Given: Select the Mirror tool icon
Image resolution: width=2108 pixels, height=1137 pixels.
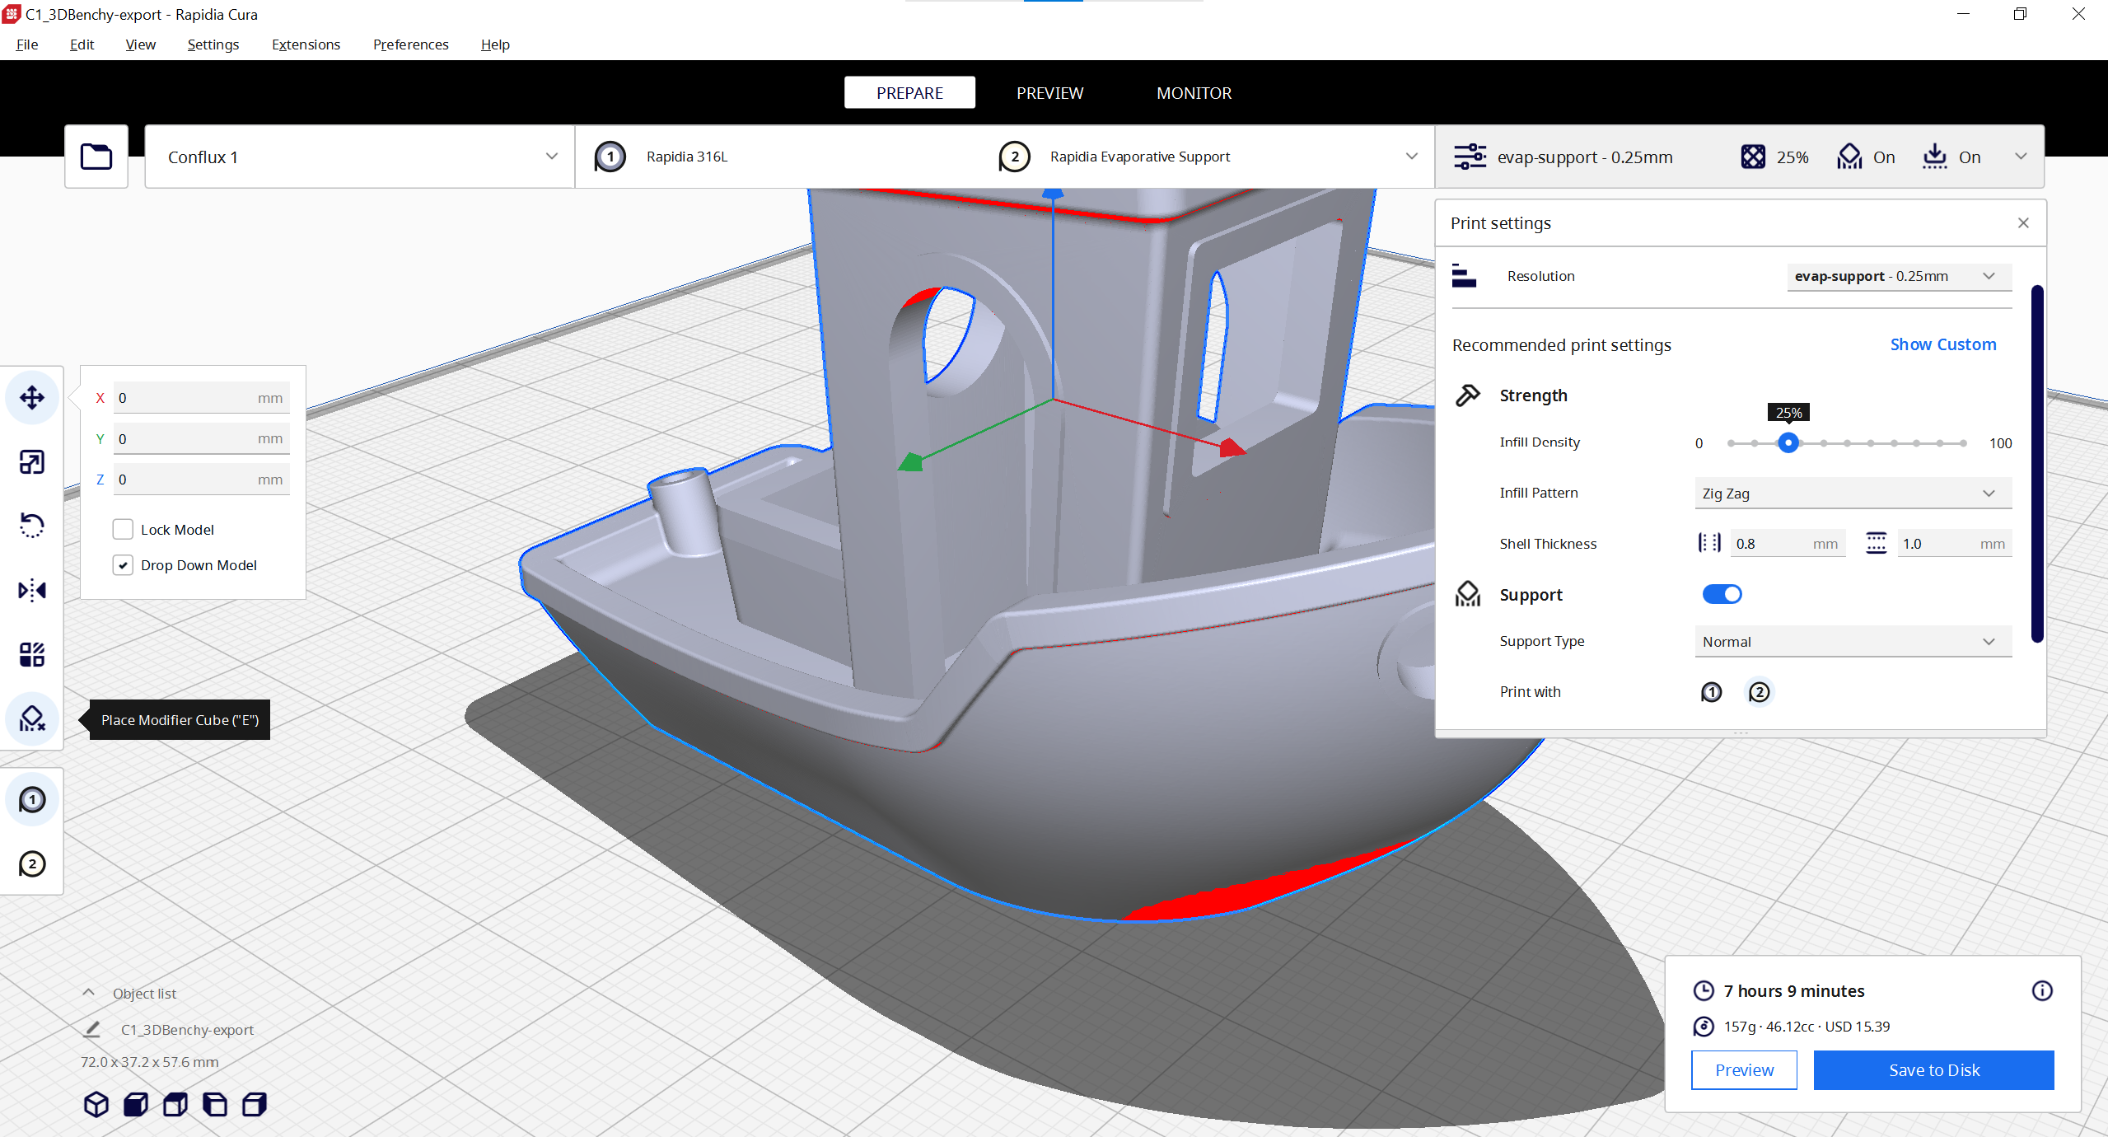Looking at the screenshot, I should [32, 590].
